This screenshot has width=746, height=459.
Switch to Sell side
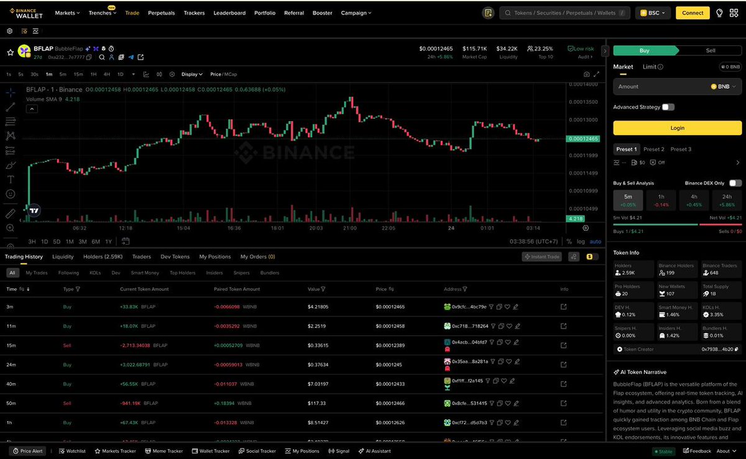click(711, 51)
